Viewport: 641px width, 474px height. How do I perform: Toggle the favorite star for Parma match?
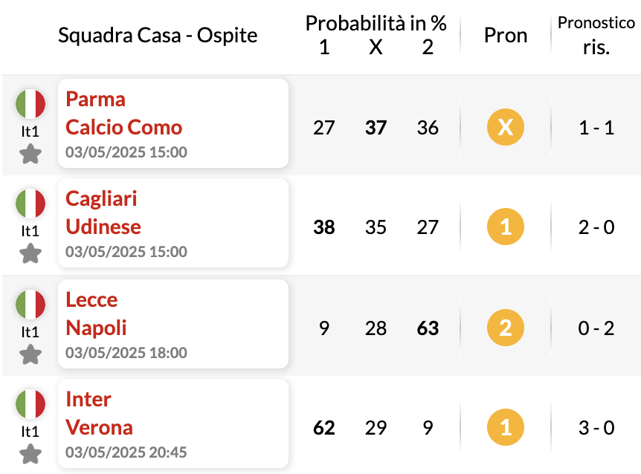(x=30, y=155)
